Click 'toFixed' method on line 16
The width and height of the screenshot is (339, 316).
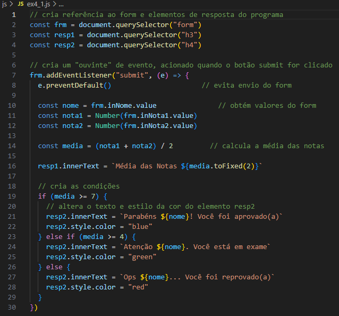[x=228, y=166]
